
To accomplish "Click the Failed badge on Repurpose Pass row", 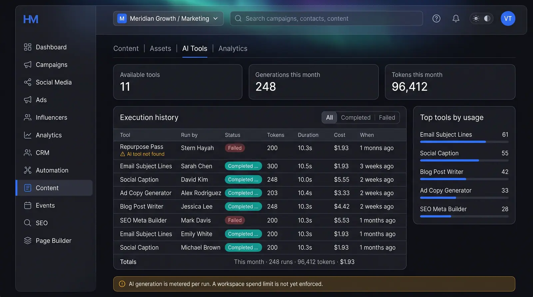I will pyautogui.click(x=235, y=148).
